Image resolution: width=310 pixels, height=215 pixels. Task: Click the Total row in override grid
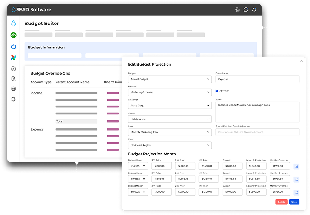[x=76, y=121]
